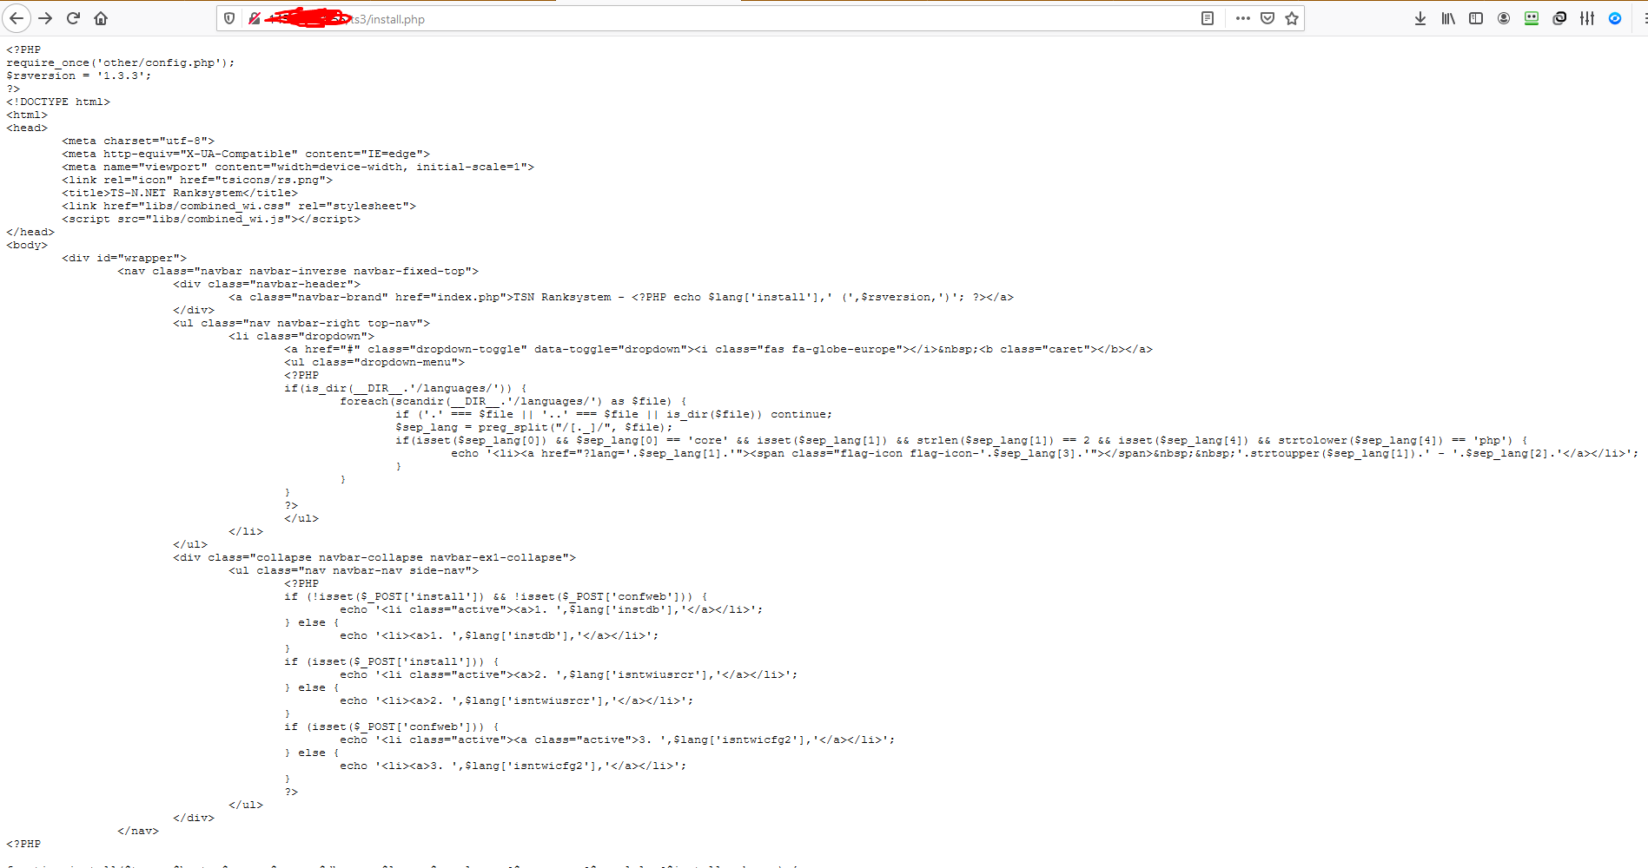Toggle the browser sidebar

click(x=1476, y=18)
